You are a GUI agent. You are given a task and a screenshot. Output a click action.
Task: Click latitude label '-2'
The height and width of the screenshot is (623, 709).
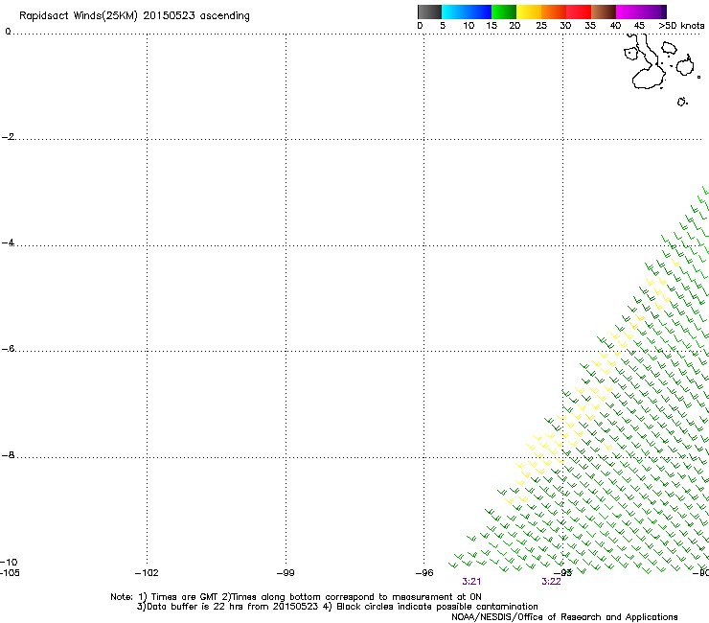tap(8, 137)
